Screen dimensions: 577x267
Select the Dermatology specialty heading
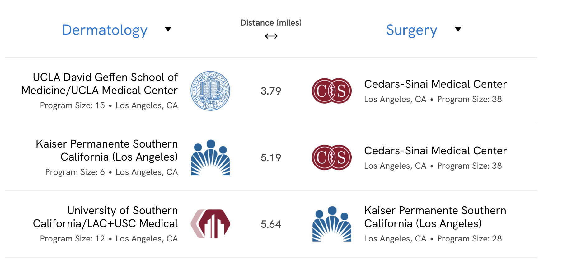click(x=105, y=30)
